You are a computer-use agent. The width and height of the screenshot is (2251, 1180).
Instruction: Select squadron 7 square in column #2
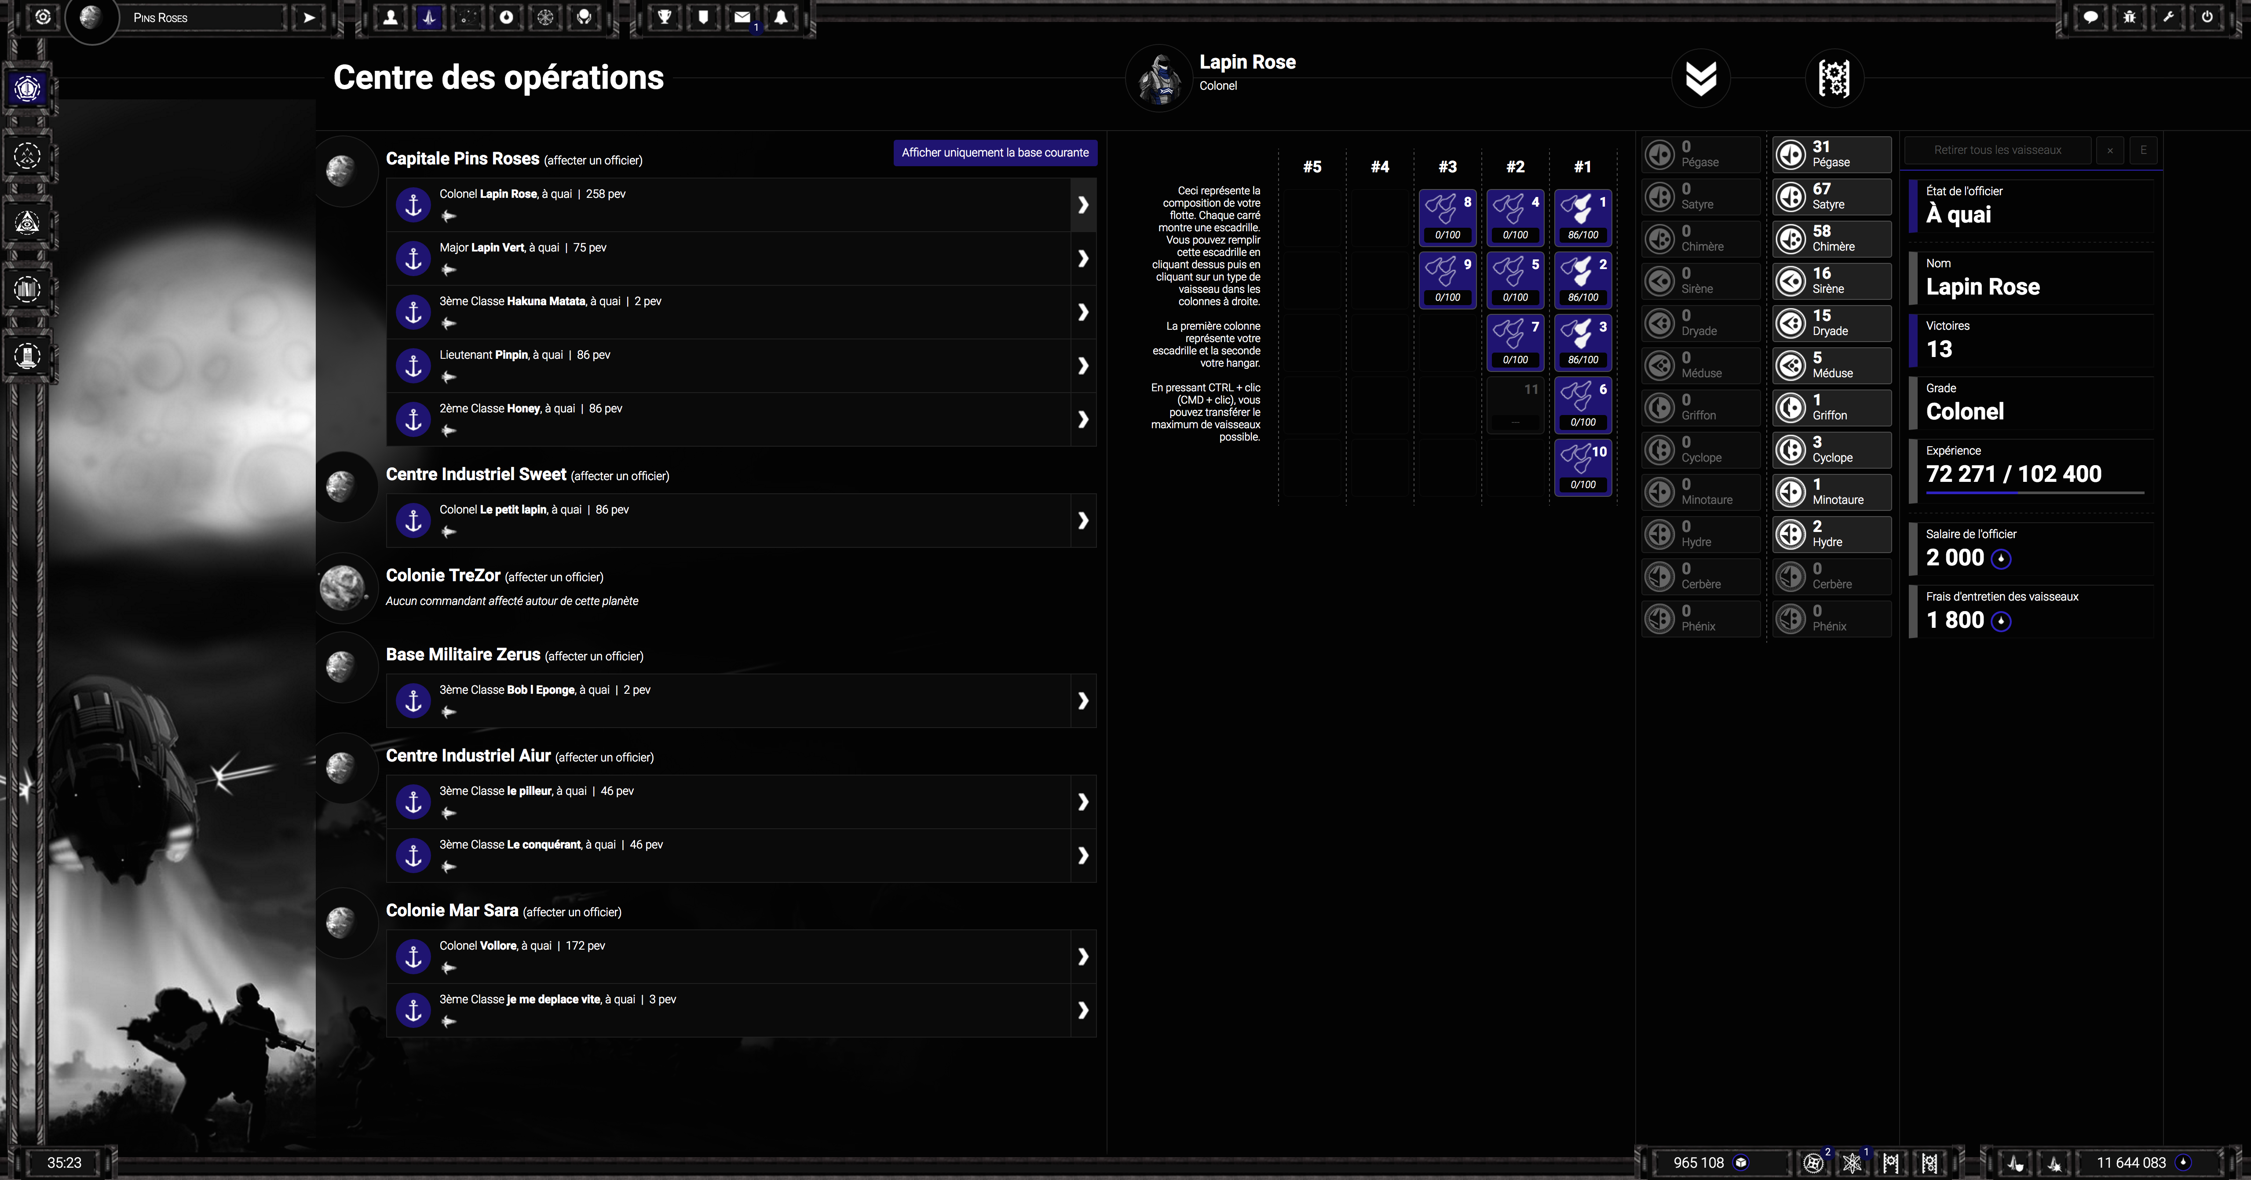coord(1515,342)
